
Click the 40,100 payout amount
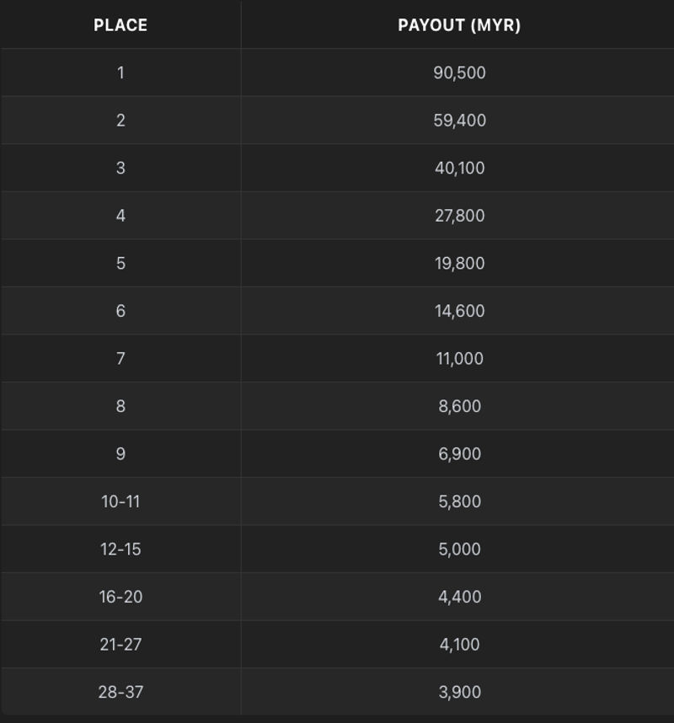coord(459,168)
